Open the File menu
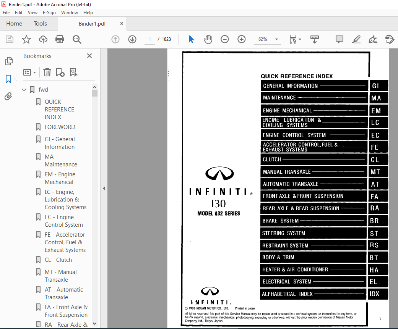398x329 pixels. 6,13
